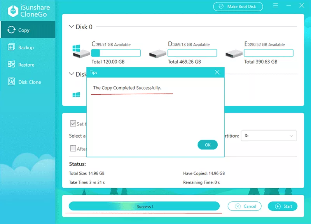311x224 pixels.
Task: Click the Tips dialog title
Action: (x=94, y=72)
